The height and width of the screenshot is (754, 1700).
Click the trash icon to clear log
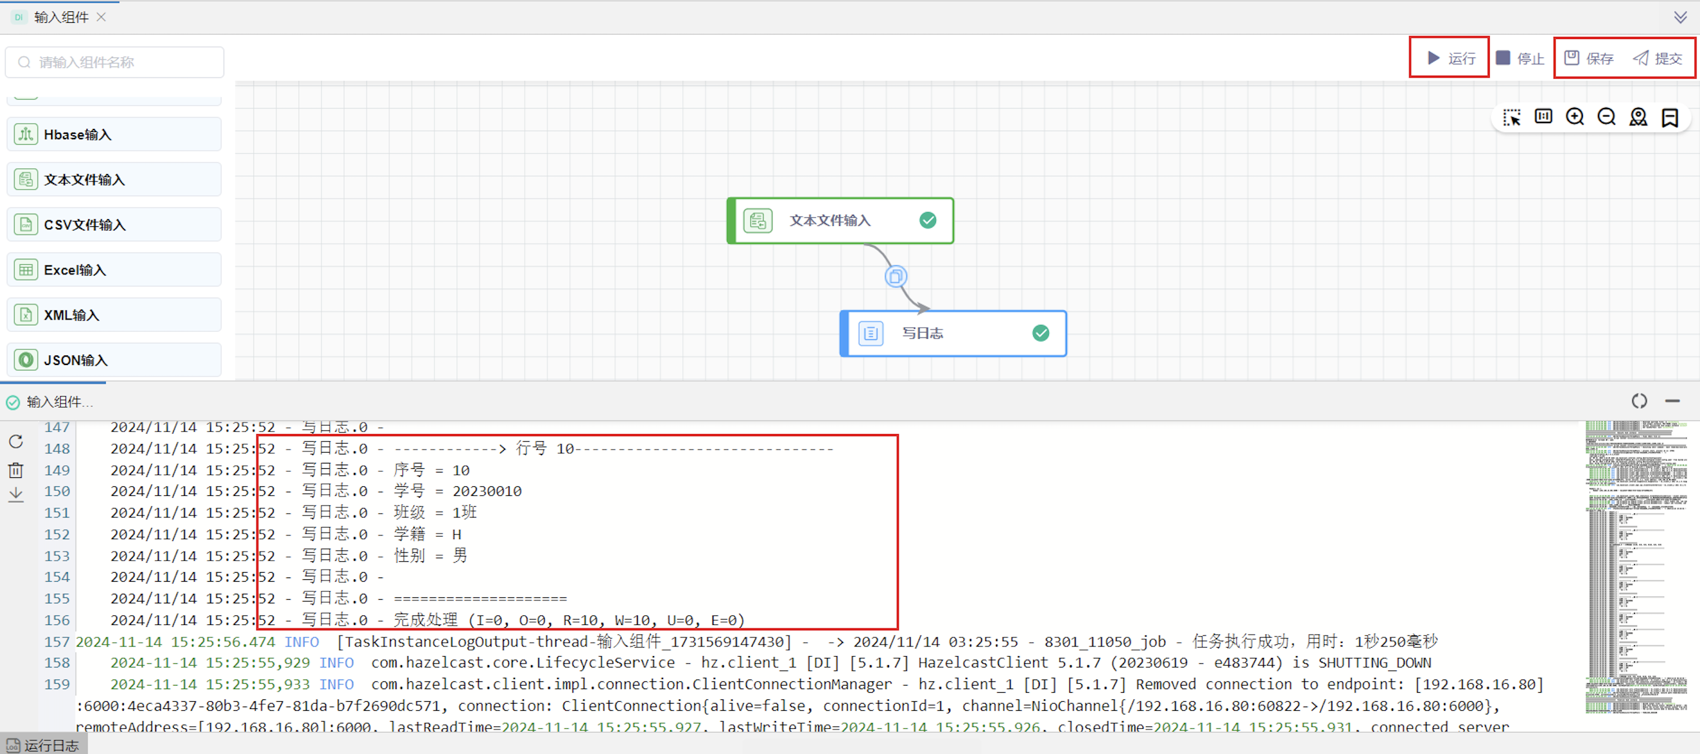16,469
